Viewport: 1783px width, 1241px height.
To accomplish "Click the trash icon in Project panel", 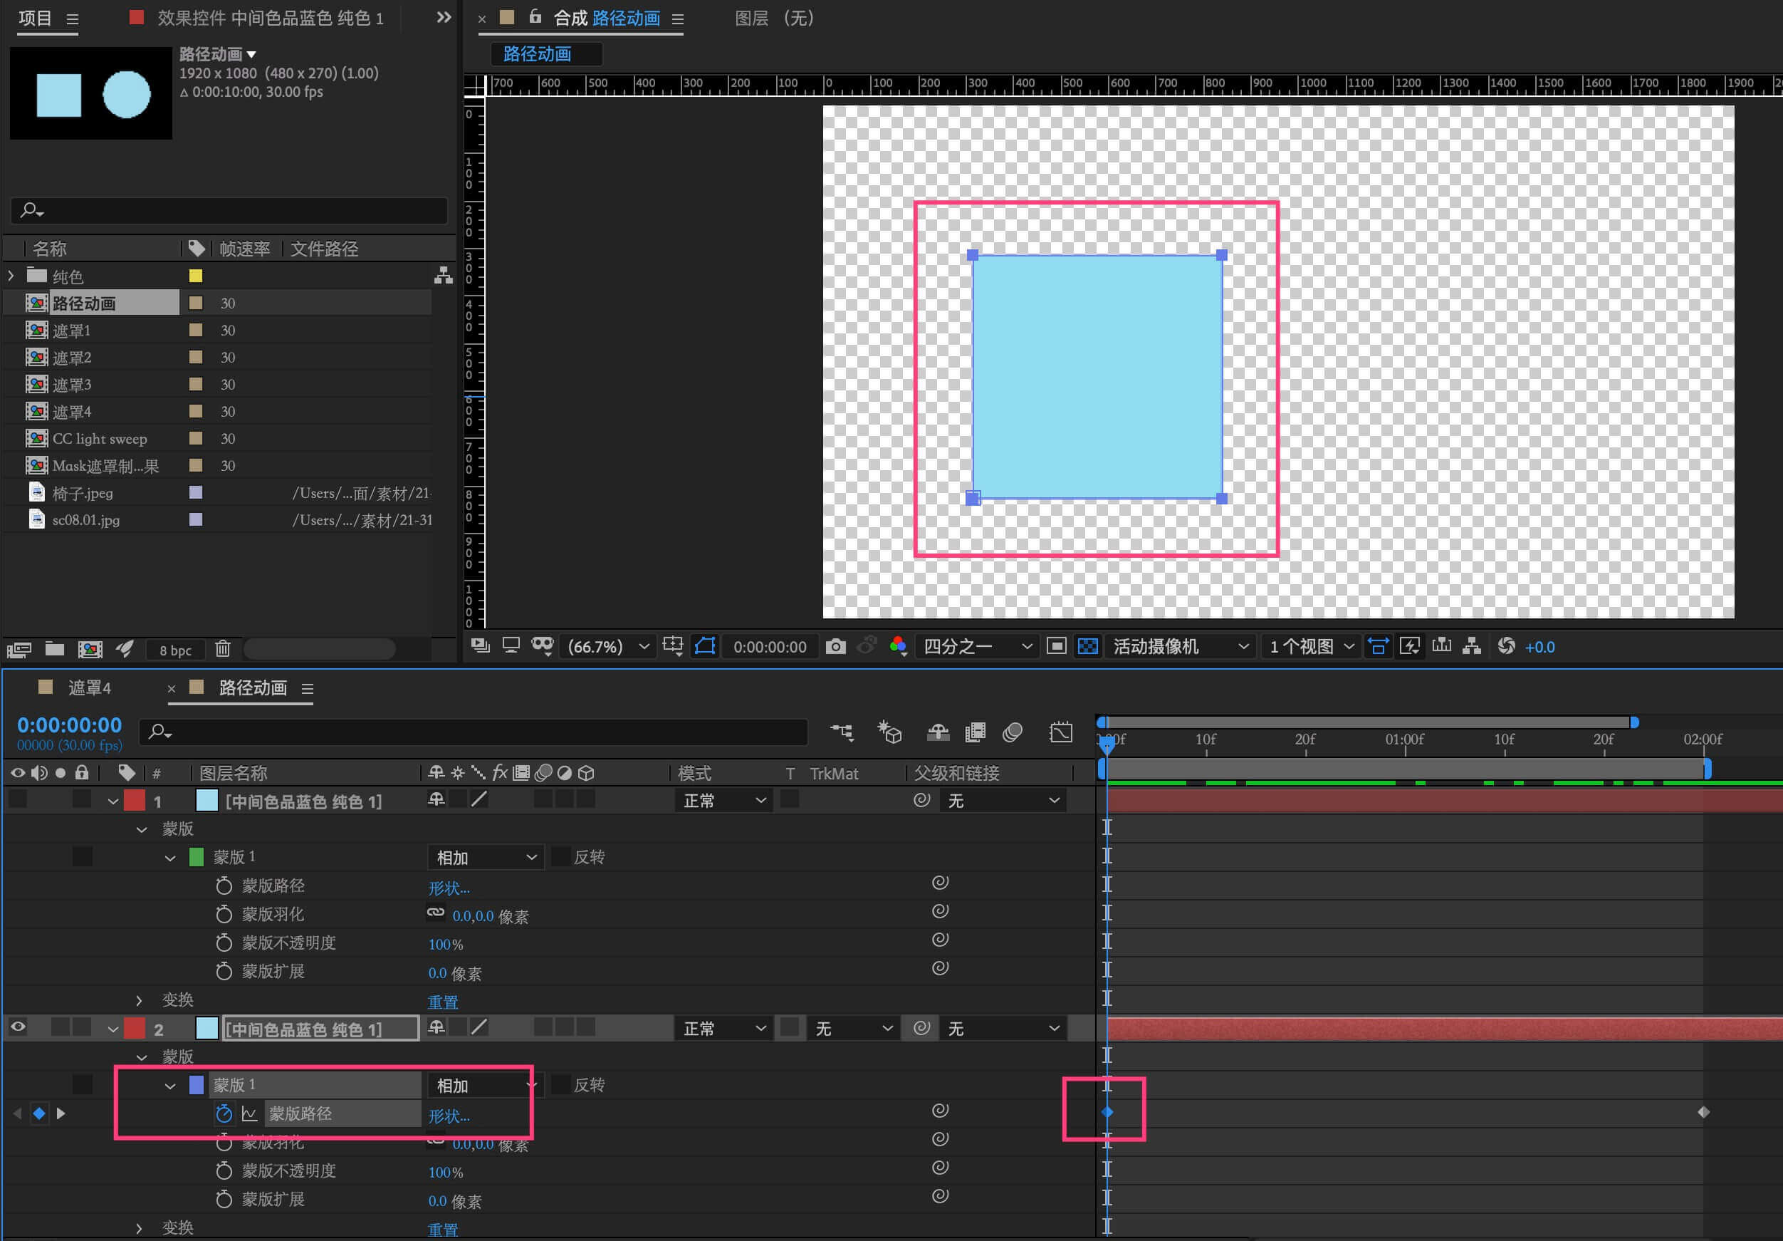I will pos(223,649).
